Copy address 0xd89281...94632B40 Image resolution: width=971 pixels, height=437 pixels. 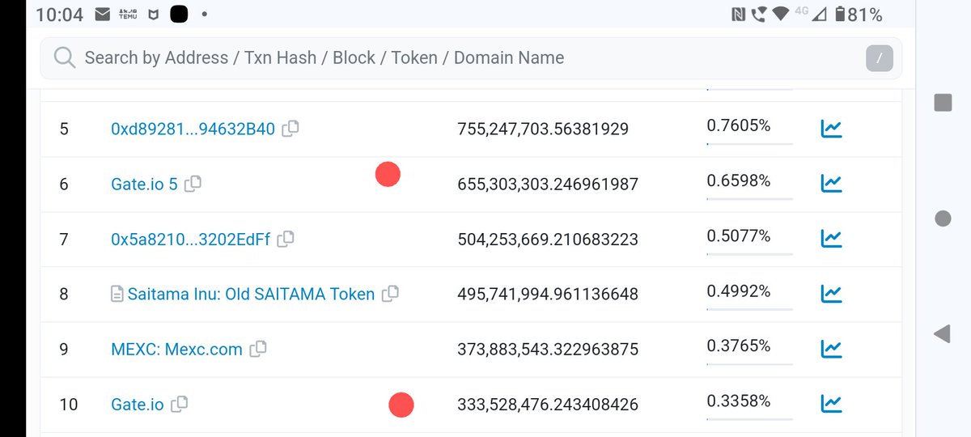pyautogui.click(x=290, y=128)
